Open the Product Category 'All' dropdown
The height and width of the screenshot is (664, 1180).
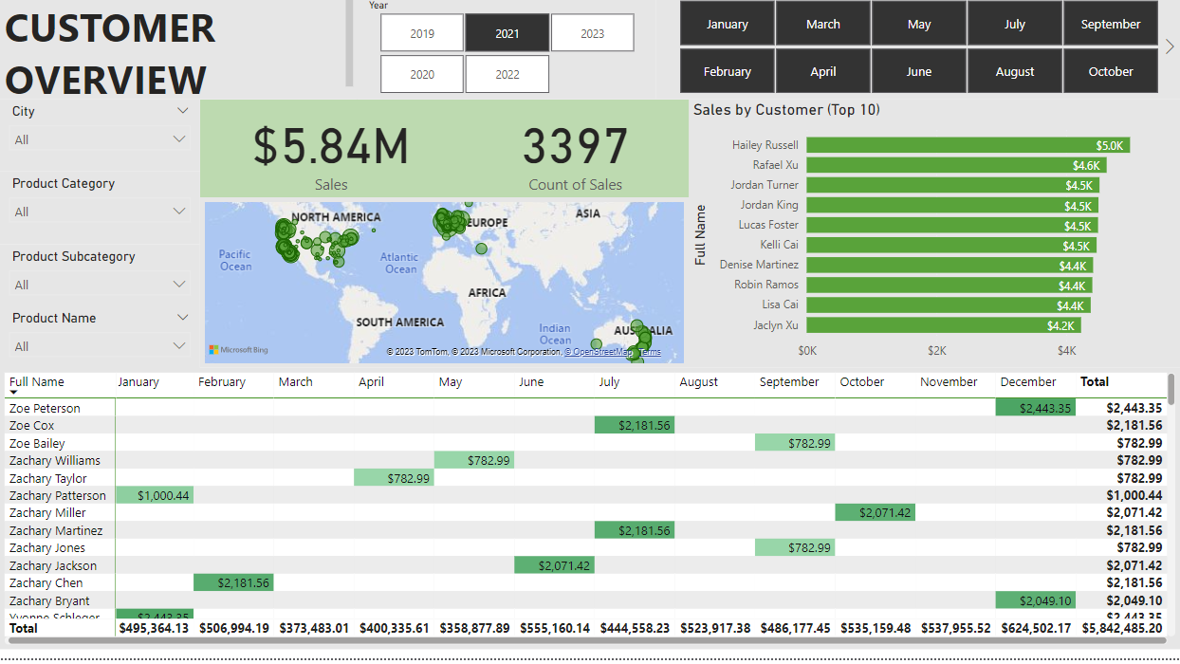[101, 212]
